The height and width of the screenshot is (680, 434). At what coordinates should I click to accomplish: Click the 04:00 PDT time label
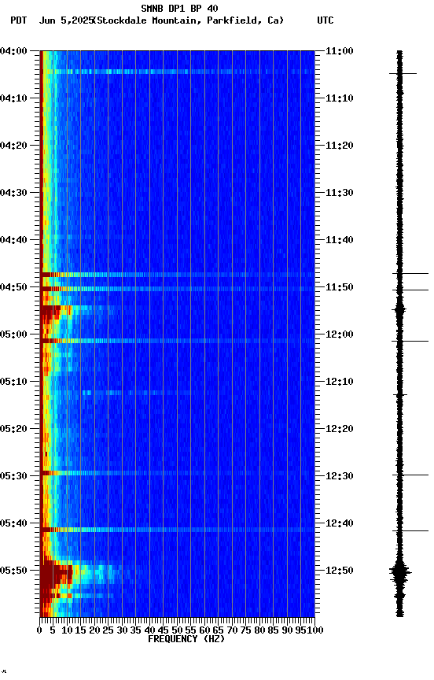[13, 51]
